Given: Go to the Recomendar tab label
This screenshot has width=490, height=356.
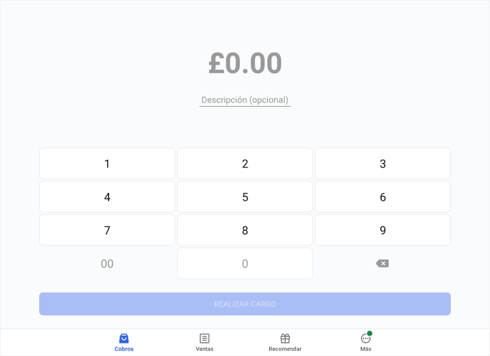Looking at the screenshot, I should pos(285,349).
